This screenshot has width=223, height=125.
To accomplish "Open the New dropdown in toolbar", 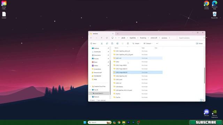I will pos(94,43).
